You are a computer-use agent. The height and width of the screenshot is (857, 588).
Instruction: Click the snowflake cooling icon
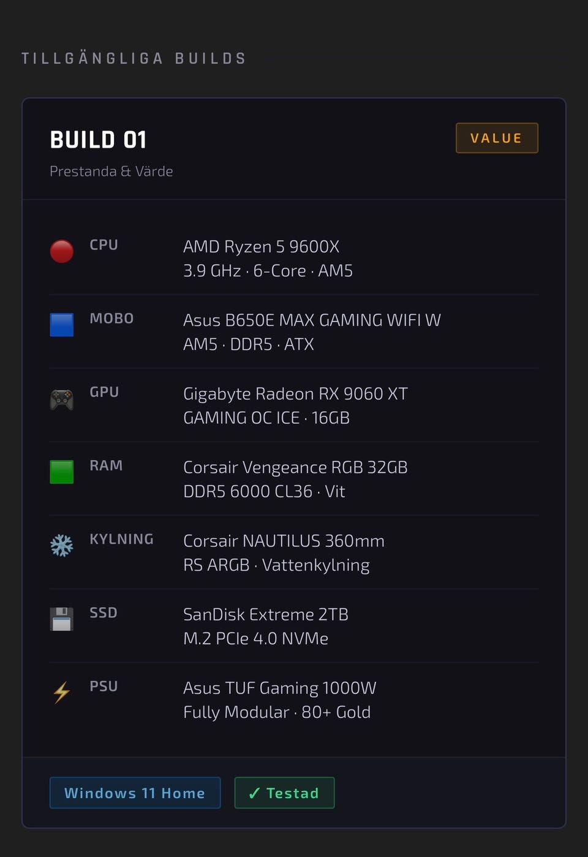(62, 545)
